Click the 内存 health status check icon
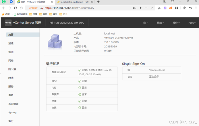The height and width of the screenshot is (126, 199). pyautogui.click(x=80, y=88)
